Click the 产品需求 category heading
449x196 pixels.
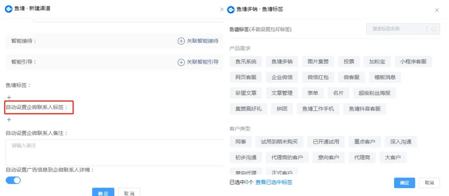pyautogui.click(x=240, y=48)
